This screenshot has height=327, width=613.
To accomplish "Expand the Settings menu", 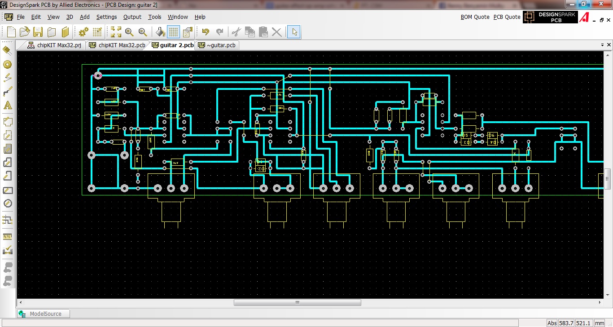I will 106,17.
